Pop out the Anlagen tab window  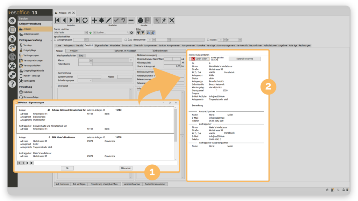tap(70, 13)
